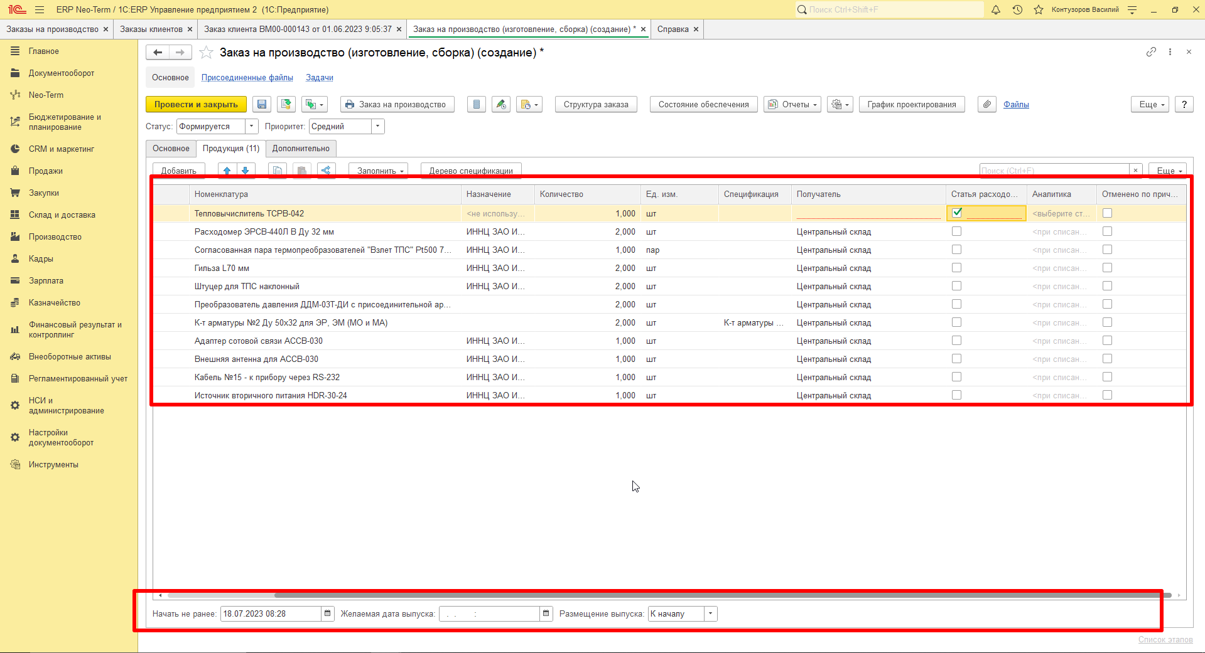Copy the document link with the chain icon
This screenshot has height=653, width=1205.
point(1151,52)
